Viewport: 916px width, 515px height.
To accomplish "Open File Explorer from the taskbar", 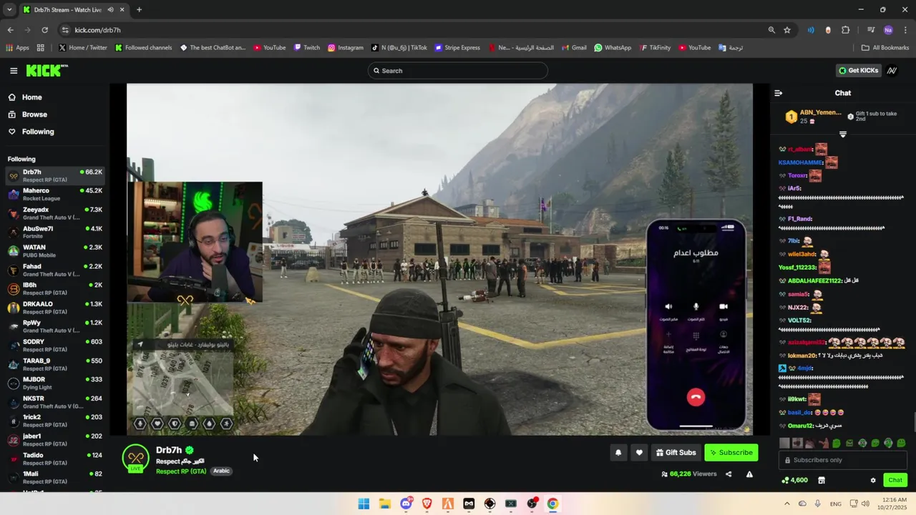I will tap(384, 504).
